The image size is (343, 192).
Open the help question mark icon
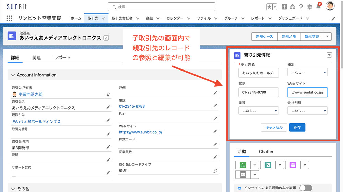coord(301,7)
